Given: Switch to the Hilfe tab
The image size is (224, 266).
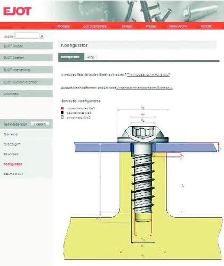Looking at the screenshot, I should [x=91, y=57].
